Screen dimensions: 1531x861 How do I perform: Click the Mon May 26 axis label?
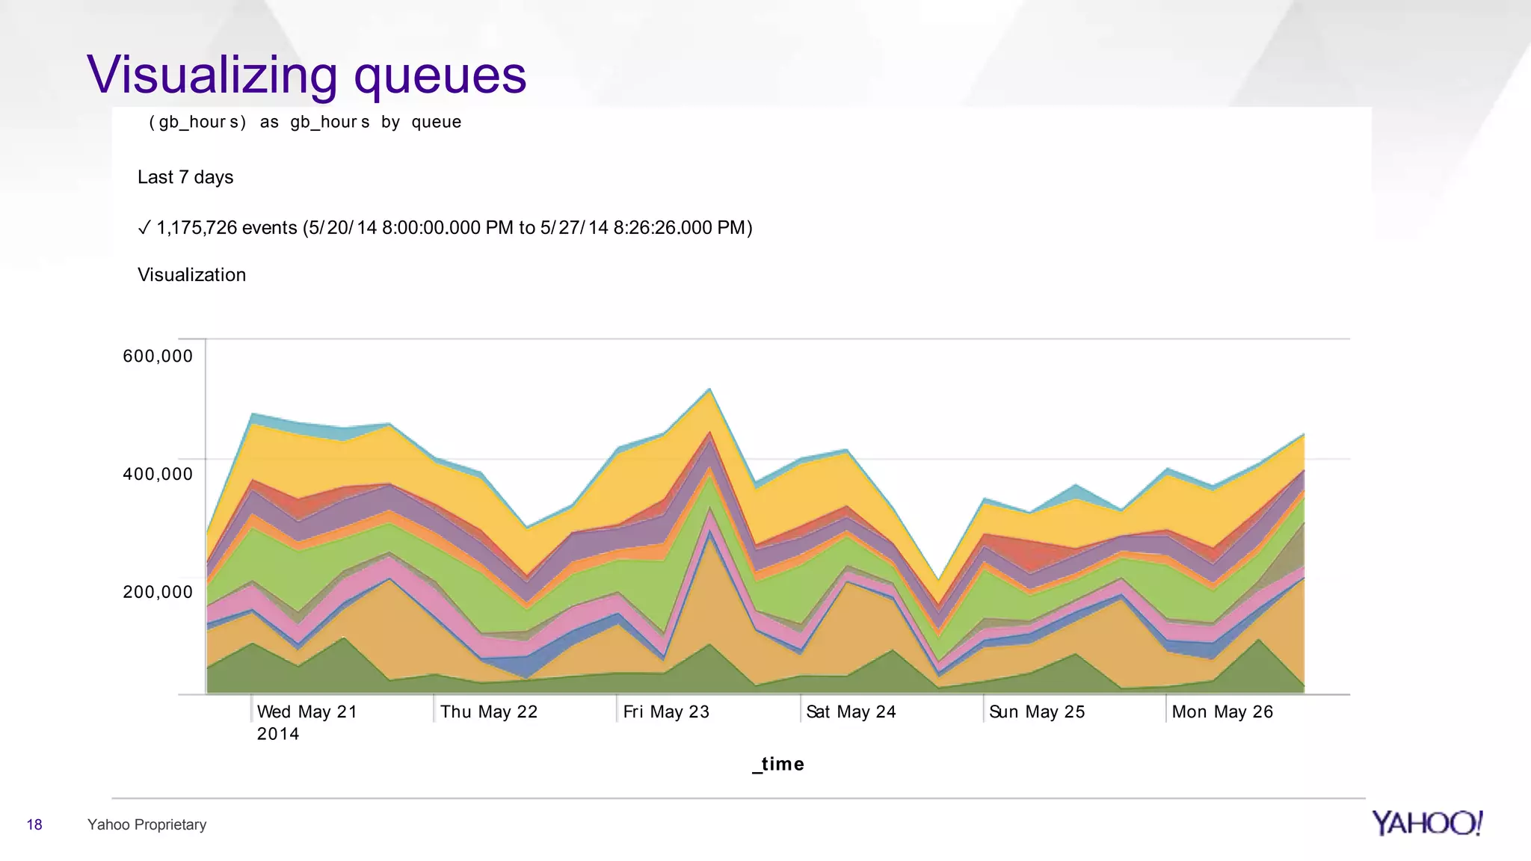(1222, 712)
